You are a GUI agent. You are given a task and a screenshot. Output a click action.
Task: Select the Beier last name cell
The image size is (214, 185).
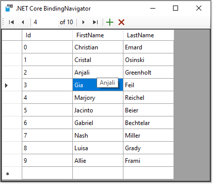(x=148, y=110)
